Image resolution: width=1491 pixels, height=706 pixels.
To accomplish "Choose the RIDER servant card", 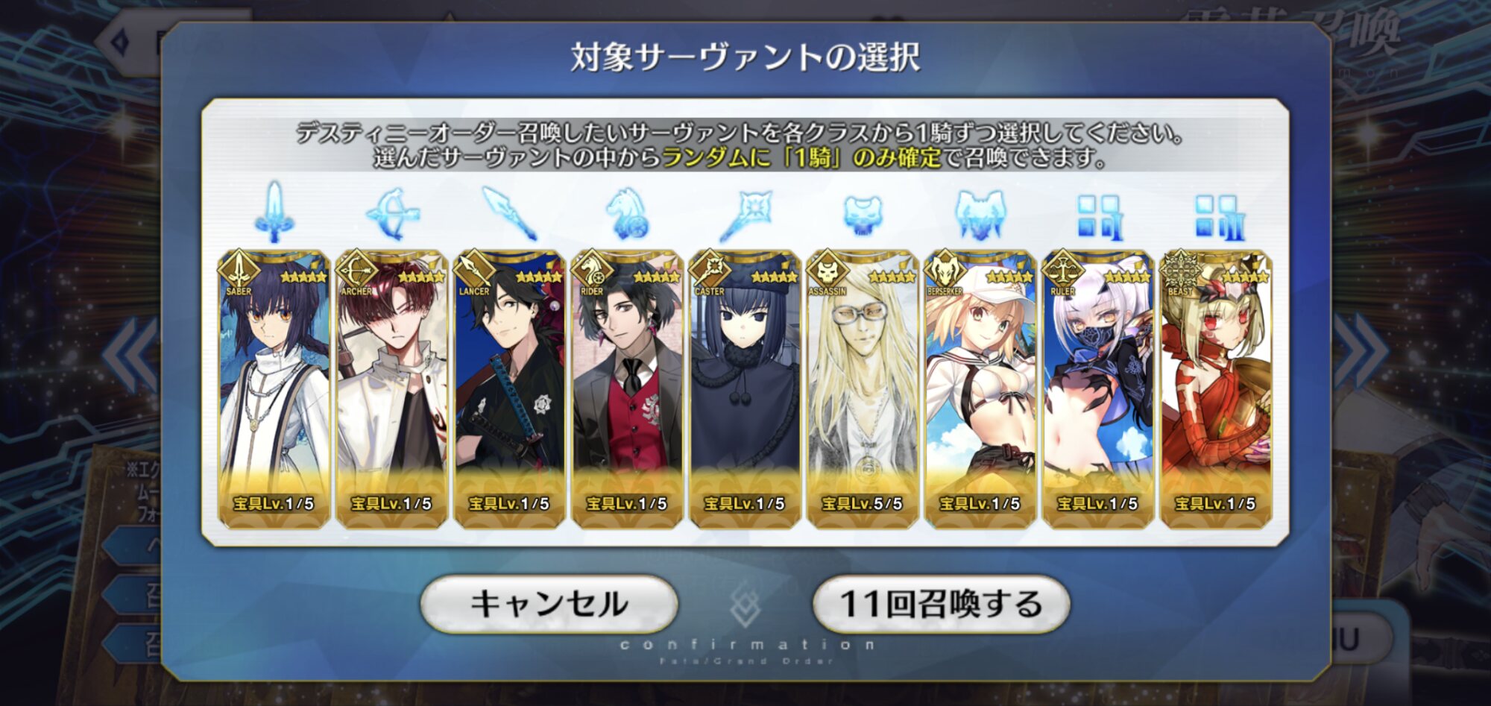I will [x=627, y=390].
